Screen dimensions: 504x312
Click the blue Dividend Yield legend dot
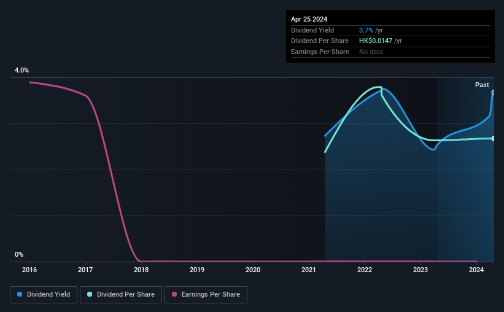(x=20, y=294)
